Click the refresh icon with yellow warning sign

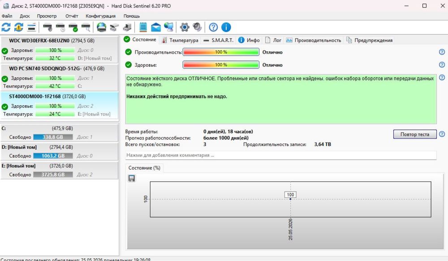19,27
